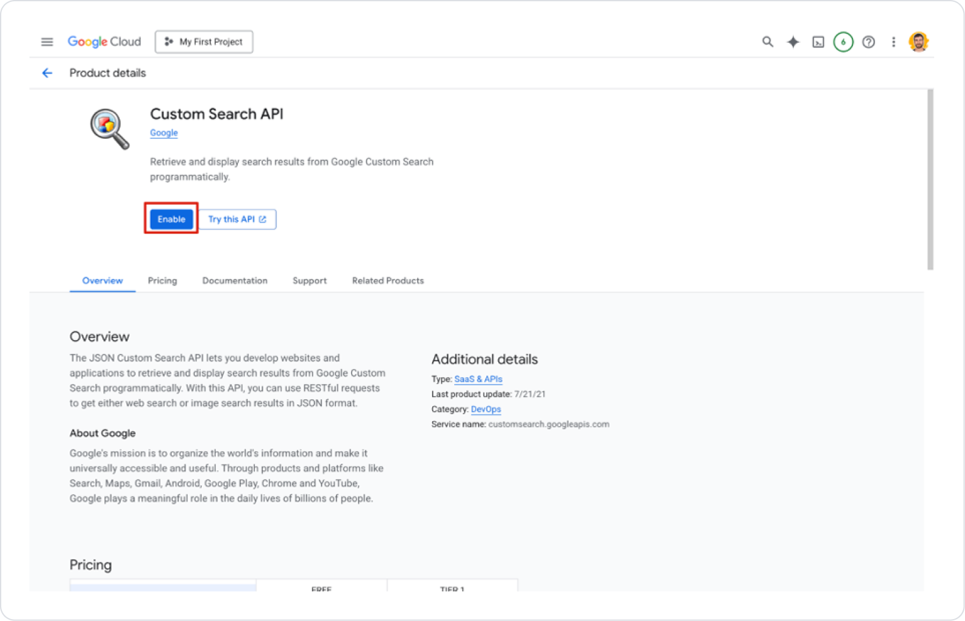Viewport: 965px width, 621px height.
Task: Open the three-dot settings menu
Action: pos(893,42)
